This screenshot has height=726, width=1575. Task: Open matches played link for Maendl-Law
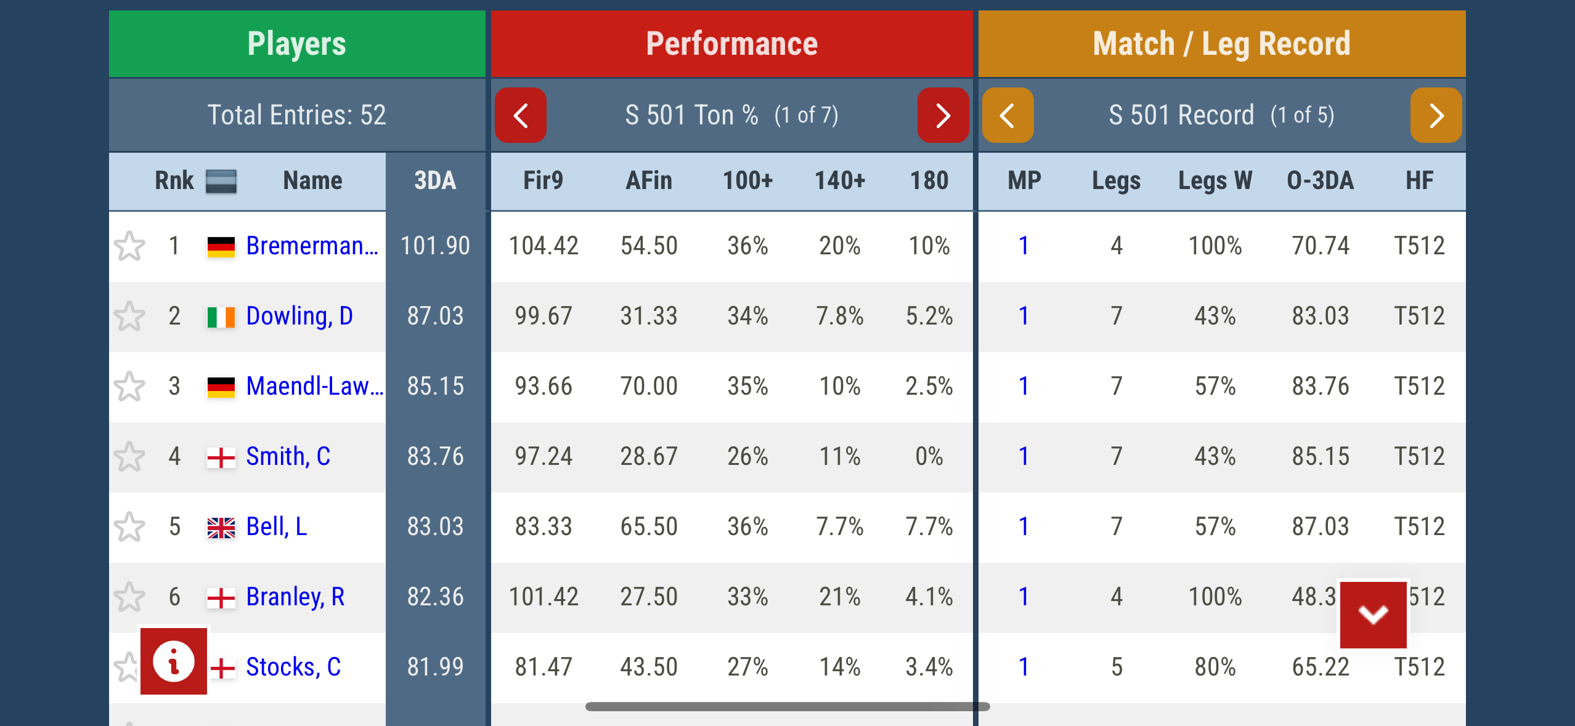coord(1024,387)
